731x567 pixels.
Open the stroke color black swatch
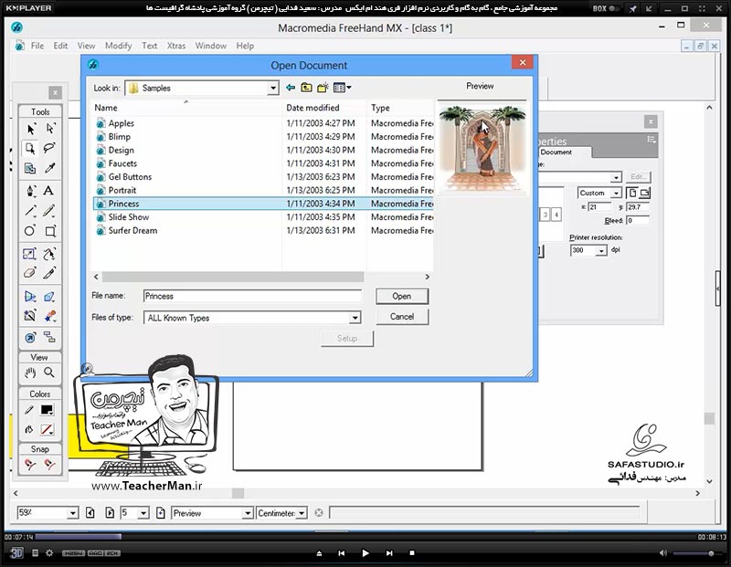48,410
